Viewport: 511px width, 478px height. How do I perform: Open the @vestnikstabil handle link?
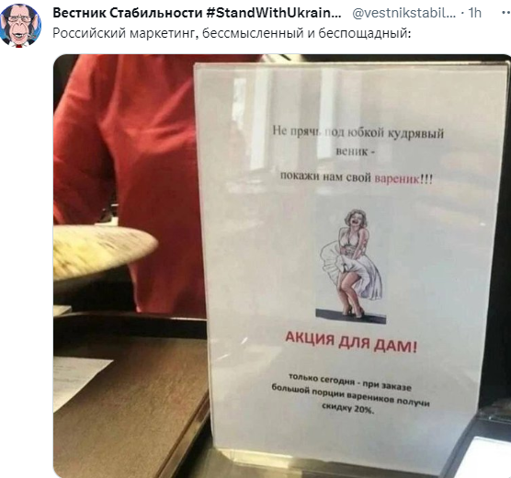pos(404,13)
